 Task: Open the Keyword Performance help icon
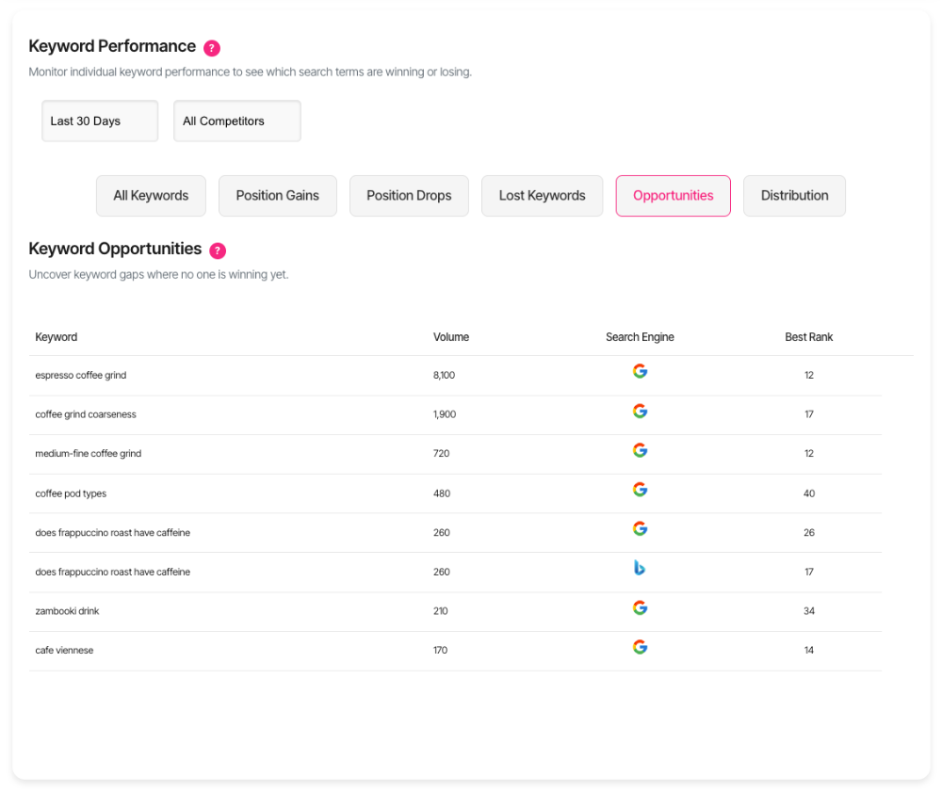212,47
